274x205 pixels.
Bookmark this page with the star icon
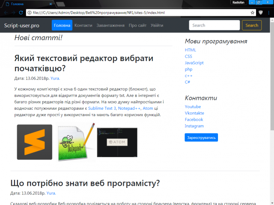[x=252, y=12]
